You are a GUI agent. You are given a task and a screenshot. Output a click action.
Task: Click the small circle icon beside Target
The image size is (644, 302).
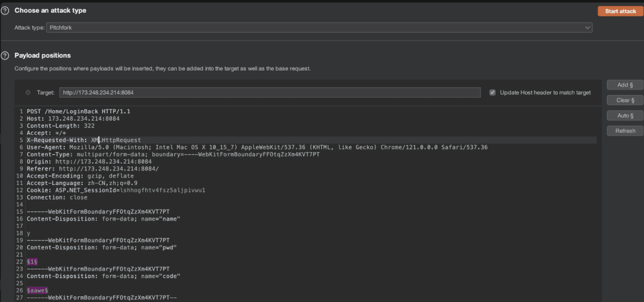[28, 92]
